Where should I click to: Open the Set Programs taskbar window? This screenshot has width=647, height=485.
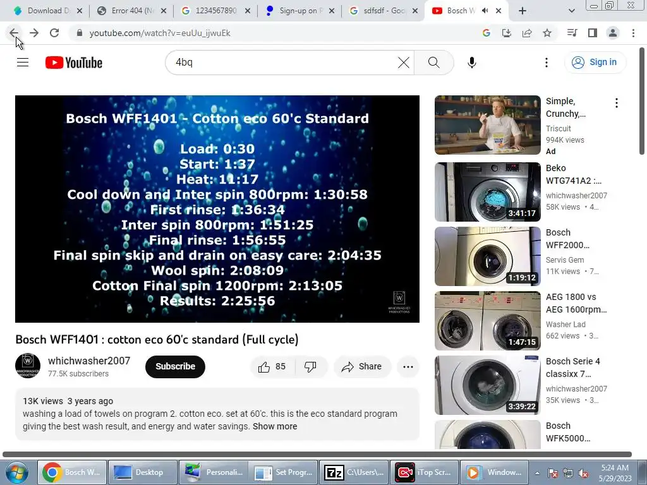pyautogui.click(x=283, y=472)
